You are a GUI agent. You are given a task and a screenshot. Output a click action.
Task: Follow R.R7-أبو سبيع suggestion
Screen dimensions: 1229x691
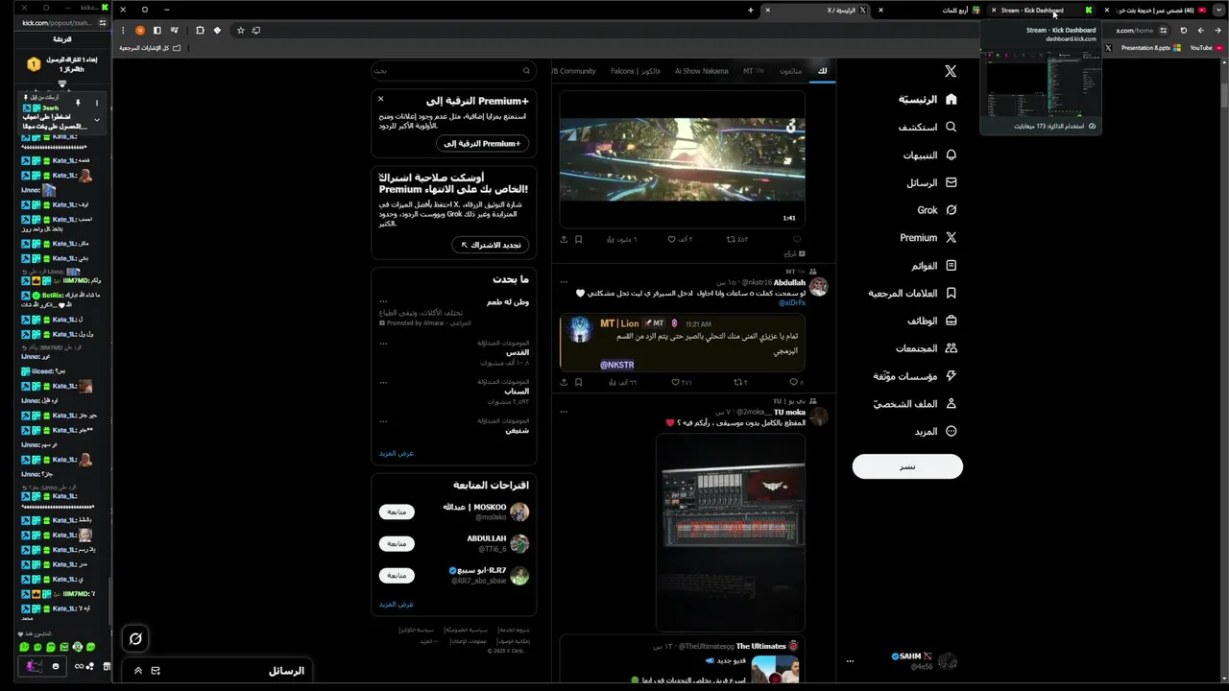click(397, 575)
